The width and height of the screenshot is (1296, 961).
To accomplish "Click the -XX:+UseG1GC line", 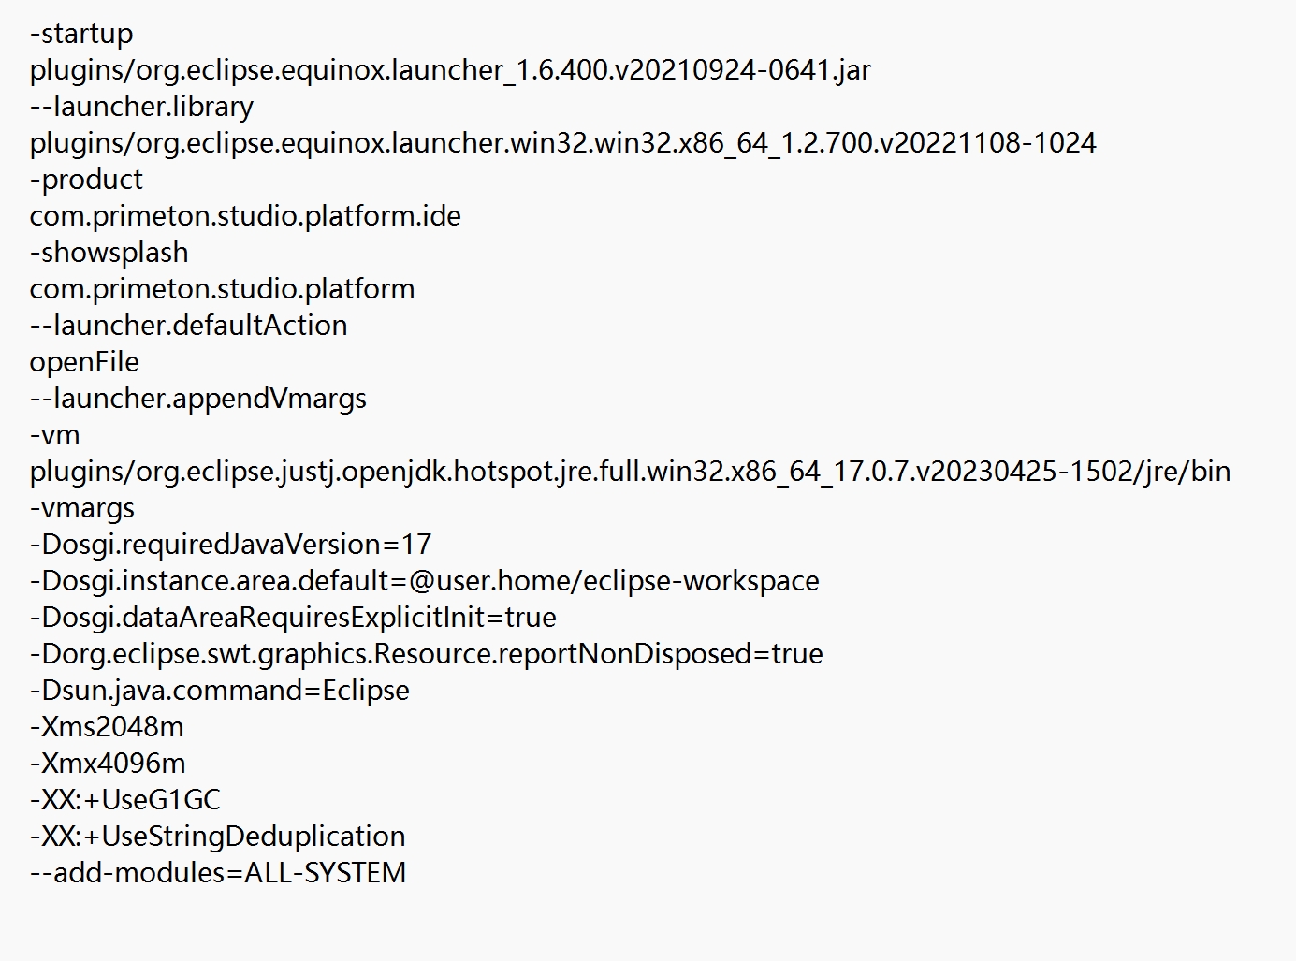I will coord(125,800).
